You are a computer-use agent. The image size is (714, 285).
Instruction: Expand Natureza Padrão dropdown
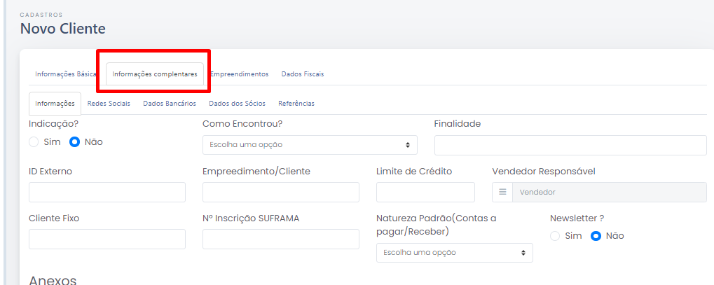[455, 253]
